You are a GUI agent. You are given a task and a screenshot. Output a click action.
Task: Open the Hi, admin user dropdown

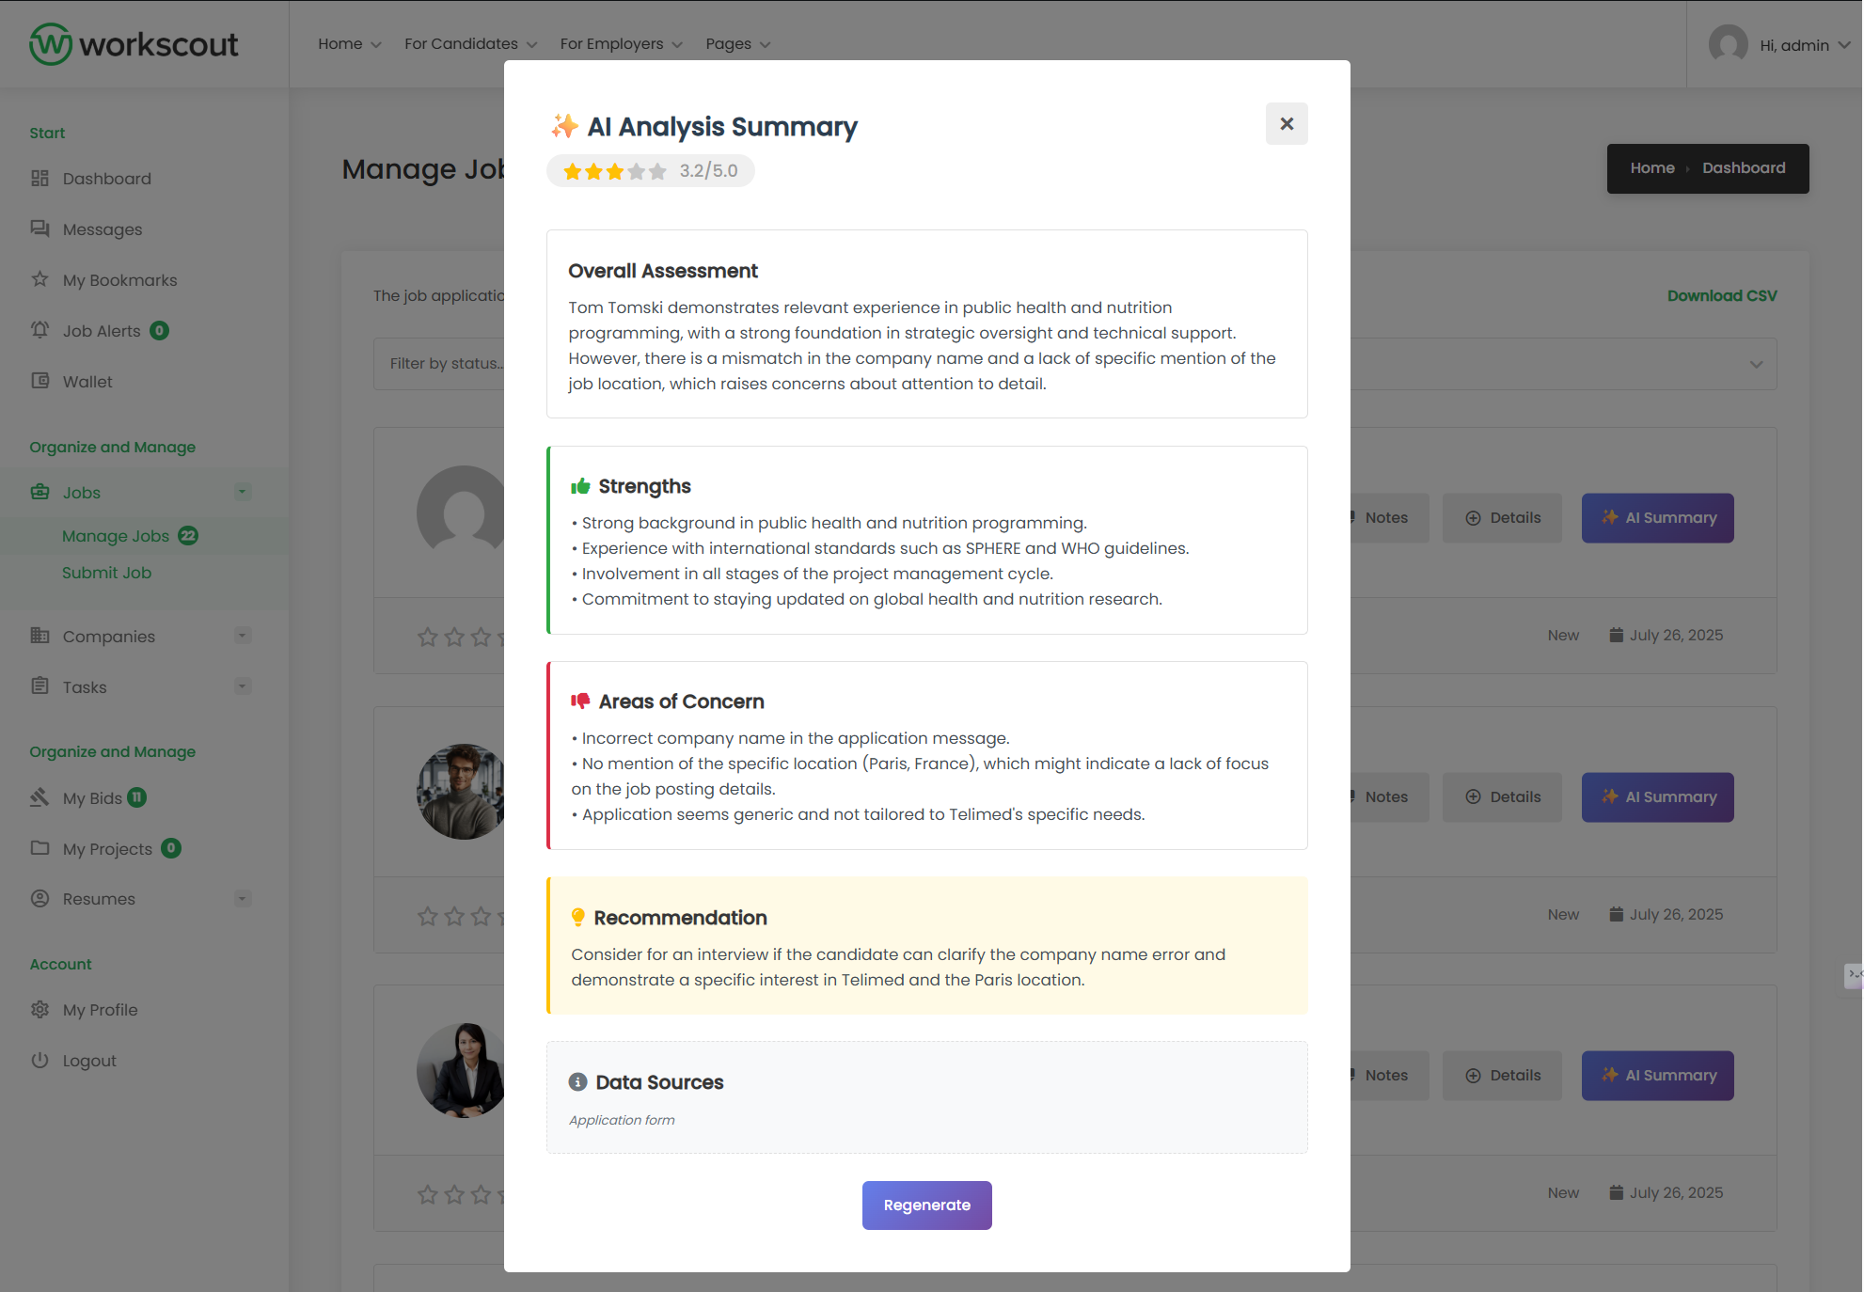[x=1804, y=45]
